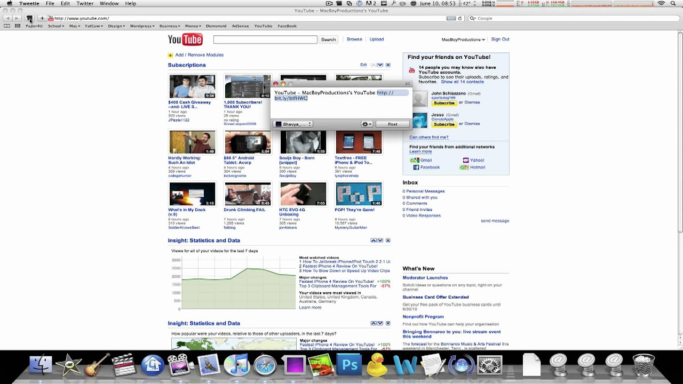Open System Preferences gears icon in Dock

point(490,365)
